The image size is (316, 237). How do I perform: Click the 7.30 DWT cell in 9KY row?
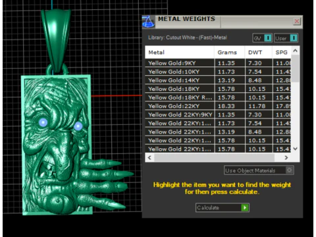click(x=259, y=63)
